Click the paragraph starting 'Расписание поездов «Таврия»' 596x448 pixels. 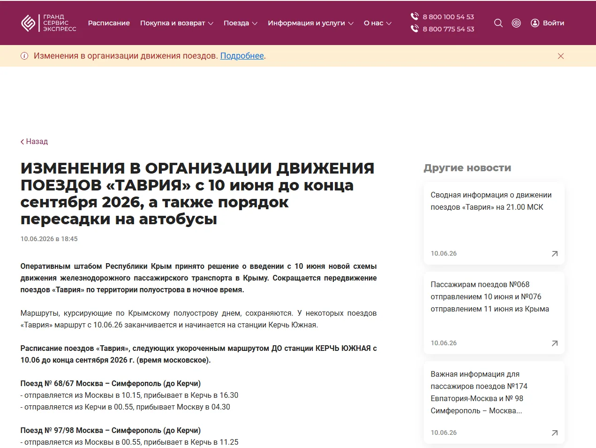click(198, 354)
